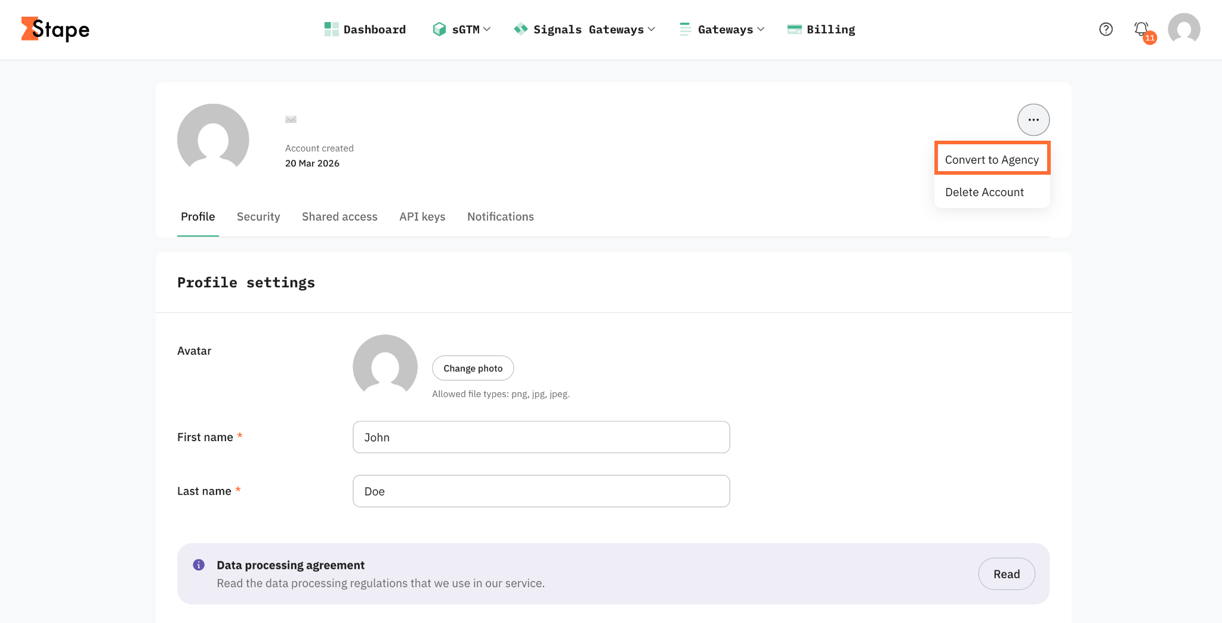Open the help question mark icon
The width and height of the screenshot is (1222, 623).
(1106, 29)
